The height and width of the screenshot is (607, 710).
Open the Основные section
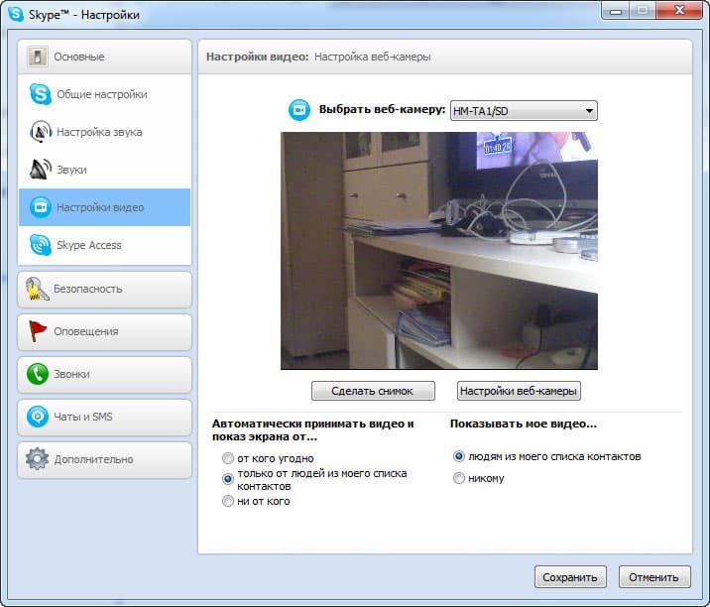pos(104,57)
